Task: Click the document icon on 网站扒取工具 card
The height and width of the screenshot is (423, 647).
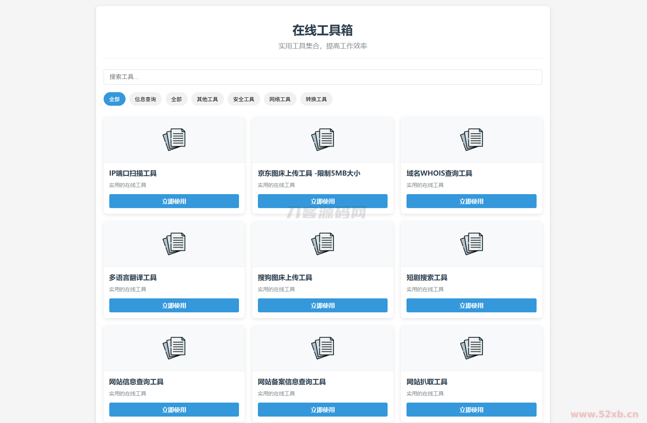Action: pos(471,348)
